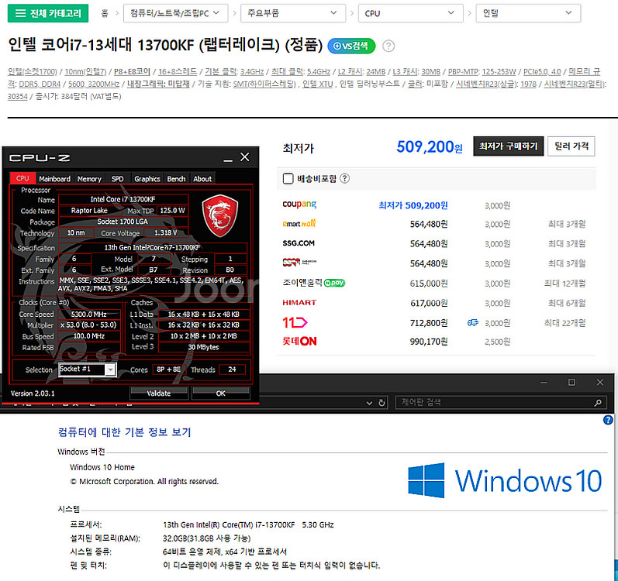
Task: Open the full category hamburger menu
Action: [x=48, y=13]
